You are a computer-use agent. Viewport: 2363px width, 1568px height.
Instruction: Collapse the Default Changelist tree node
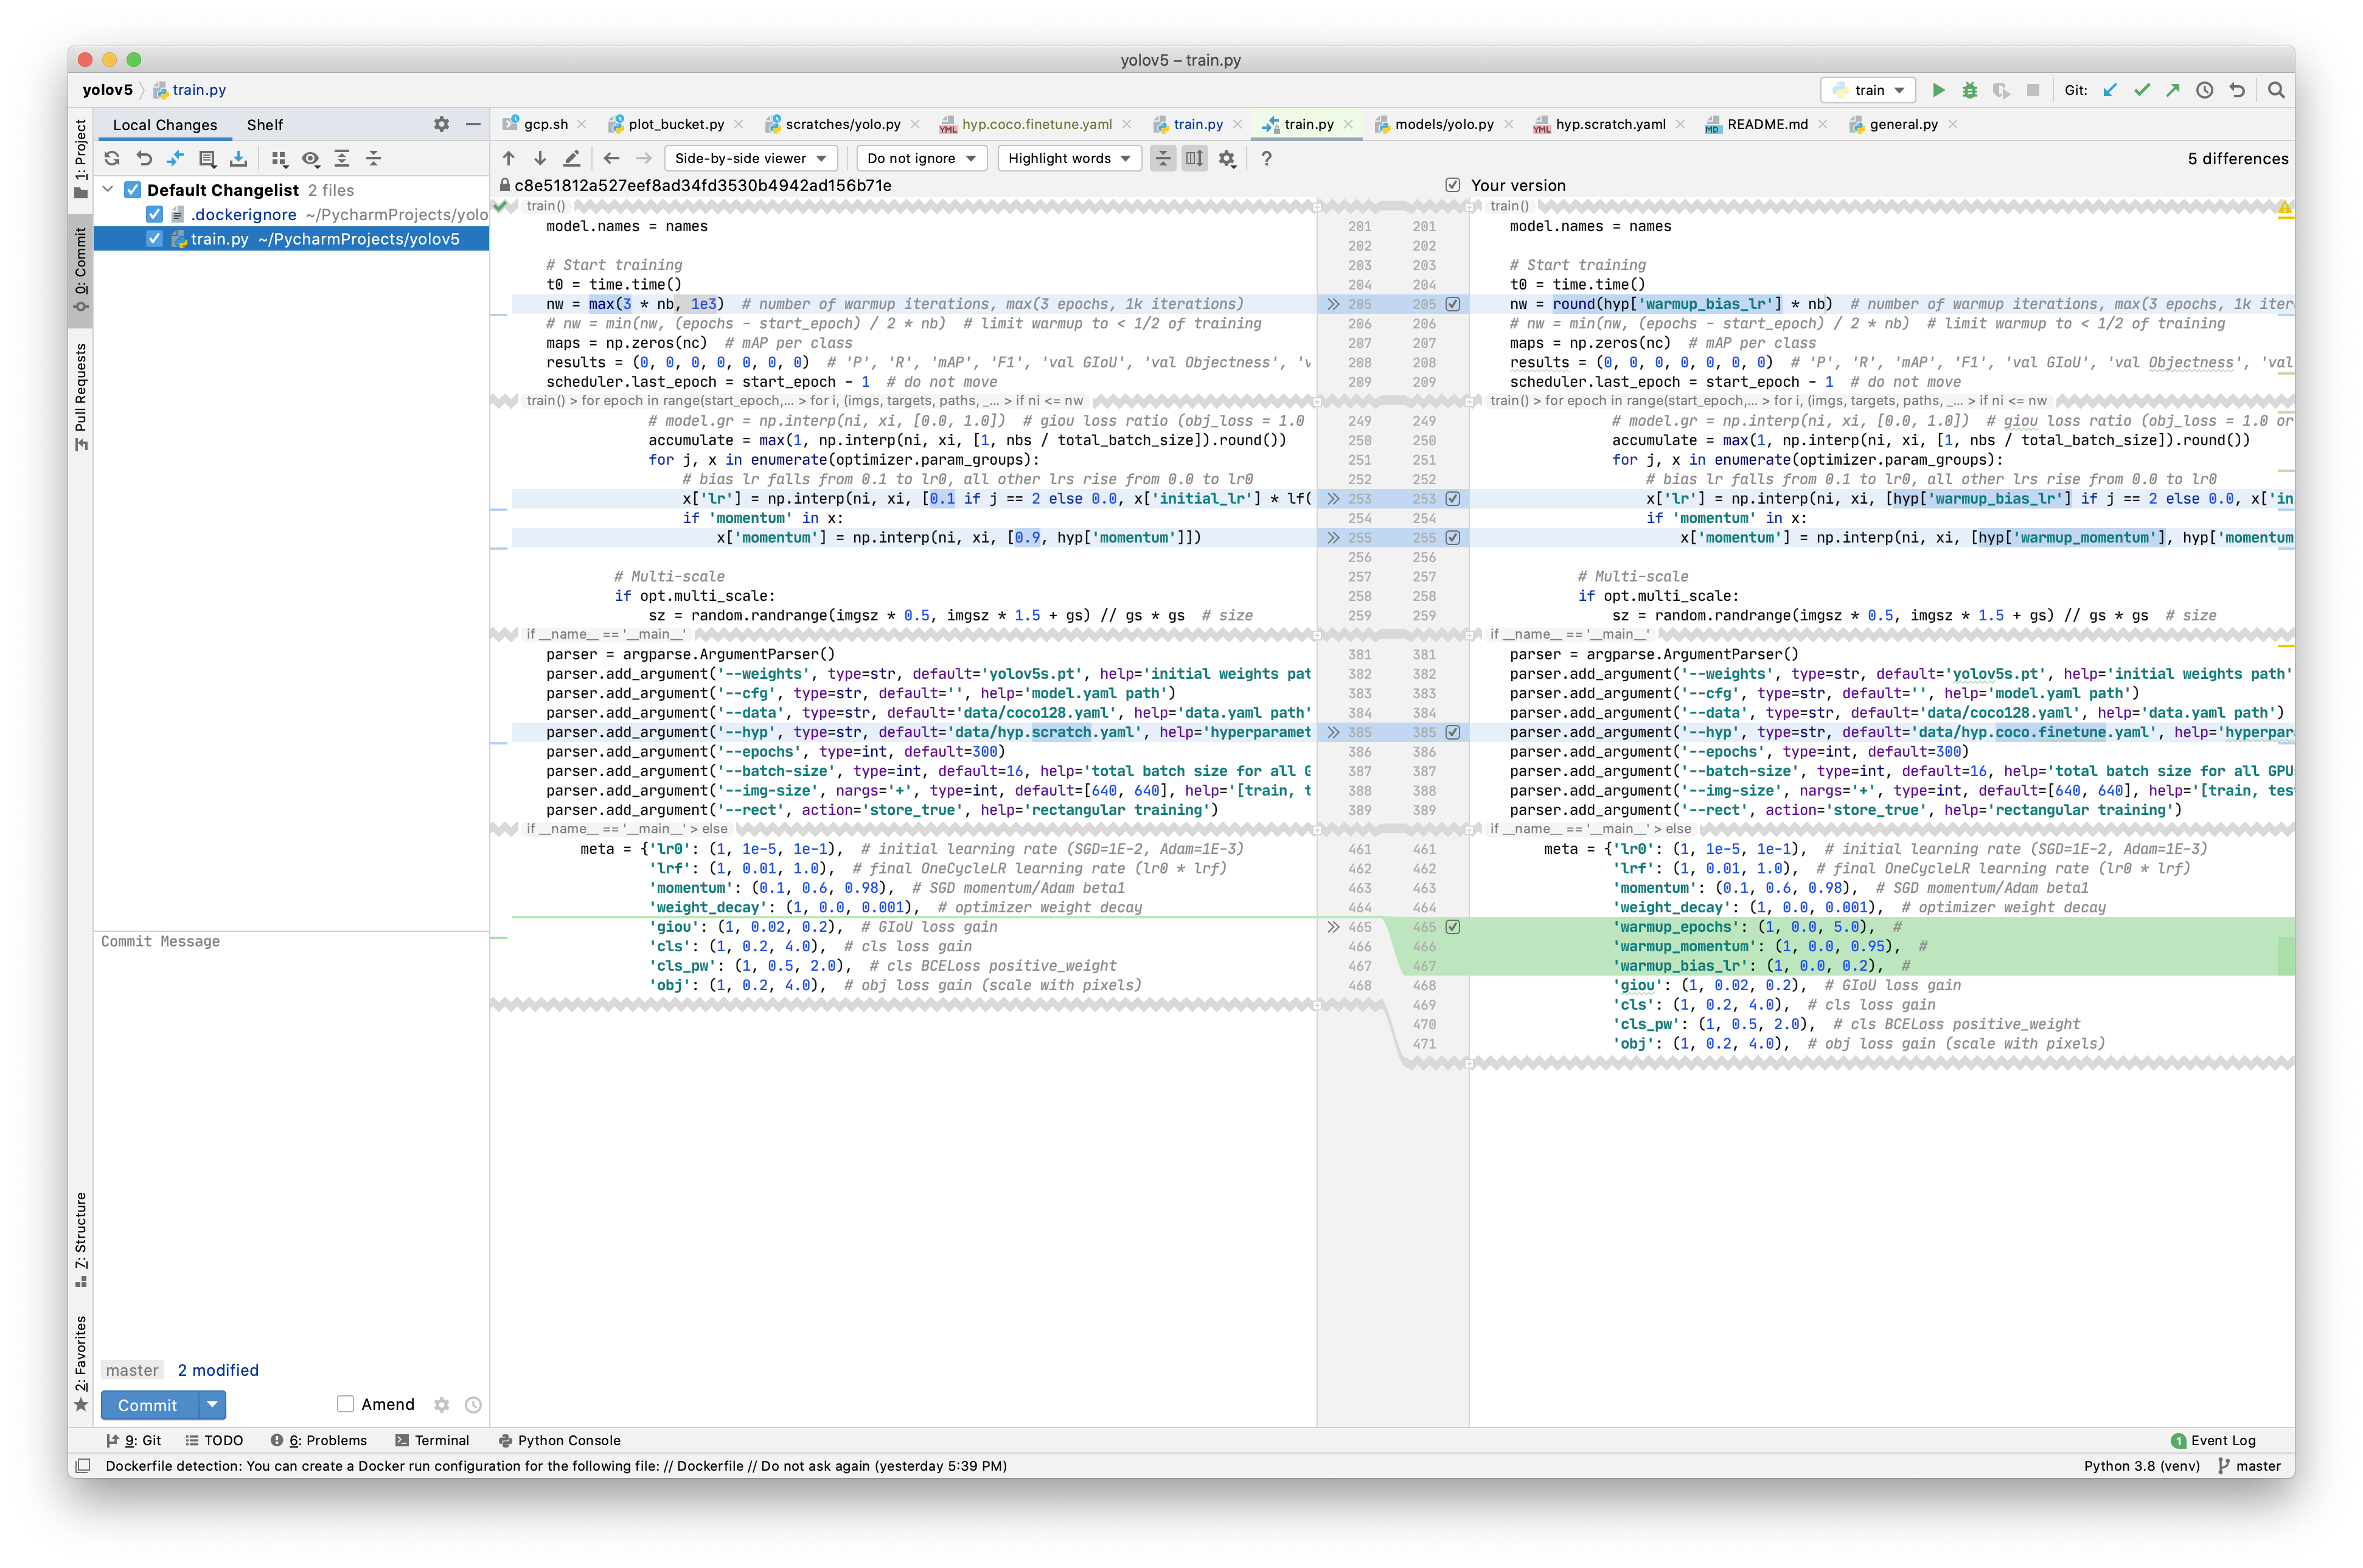[x=108, y=189]
